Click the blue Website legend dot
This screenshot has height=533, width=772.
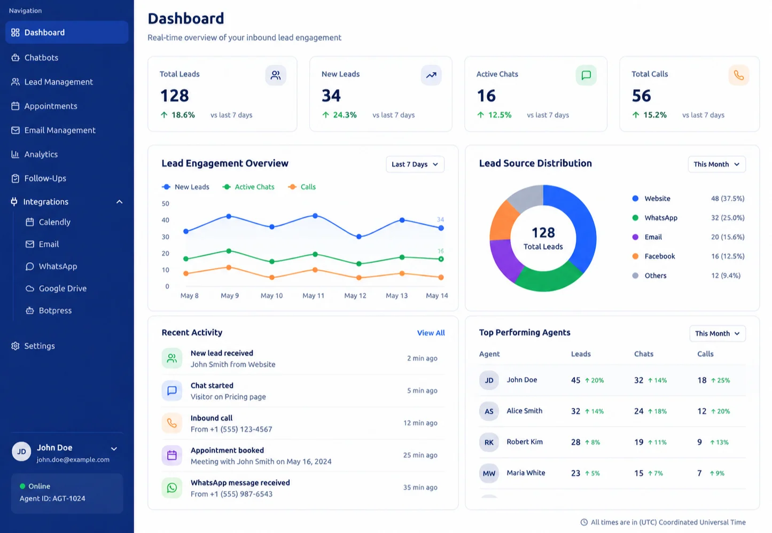pyautogui.click(x=635, y=199)
